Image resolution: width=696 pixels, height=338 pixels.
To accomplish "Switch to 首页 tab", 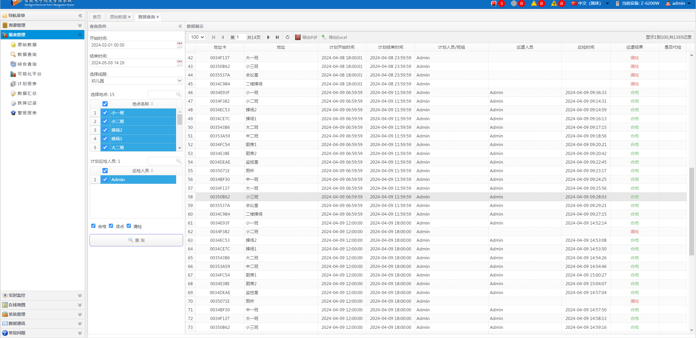I will [97, 17].
